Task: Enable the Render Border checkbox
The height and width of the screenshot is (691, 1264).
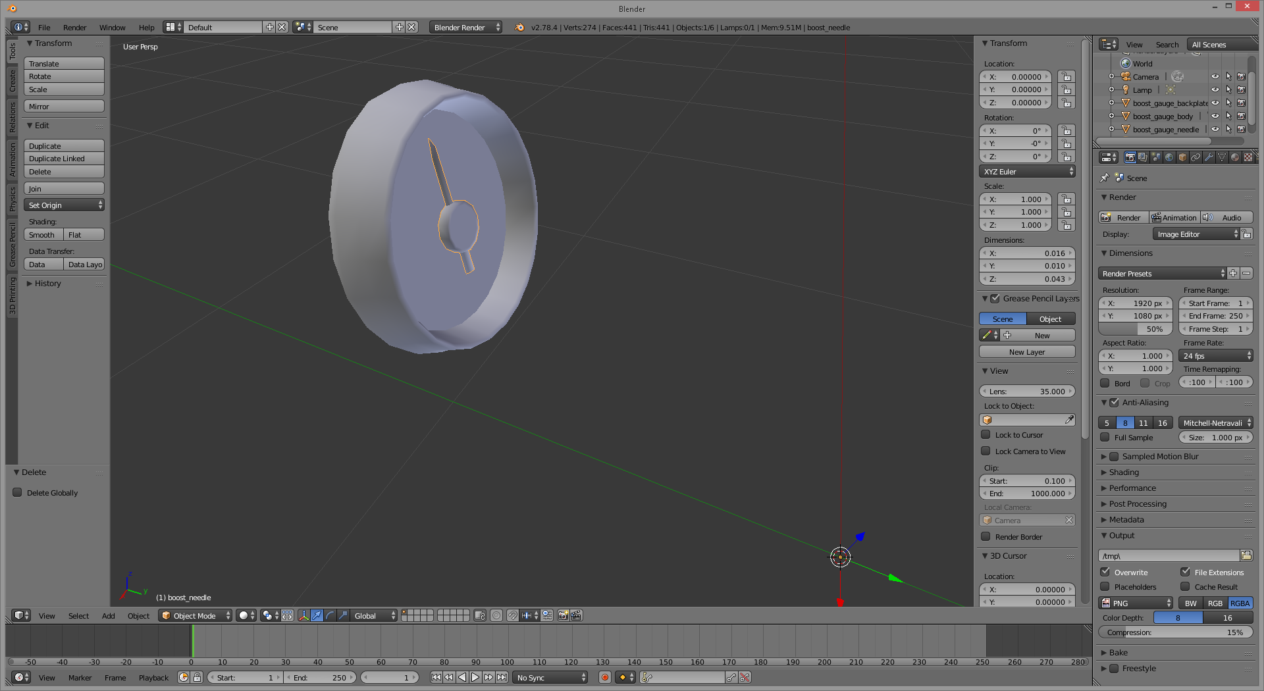Action: click(986, 536)
